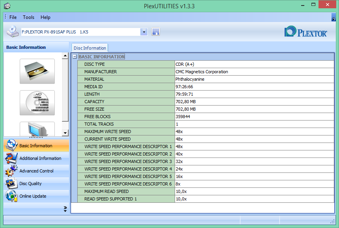339x228 pixels.
Task: Click the Basic Information panel header
Action: point(36,47)
